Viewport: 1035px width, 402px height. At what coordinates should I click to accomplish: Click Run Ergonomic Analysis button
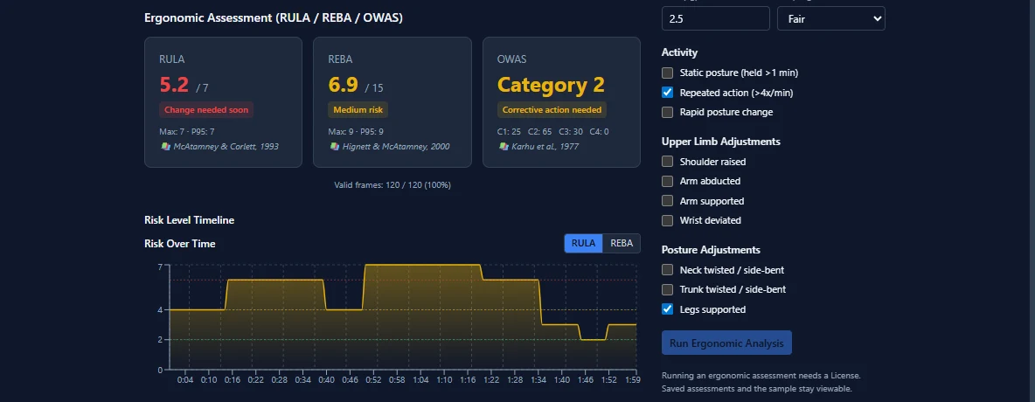click(726, 343)
